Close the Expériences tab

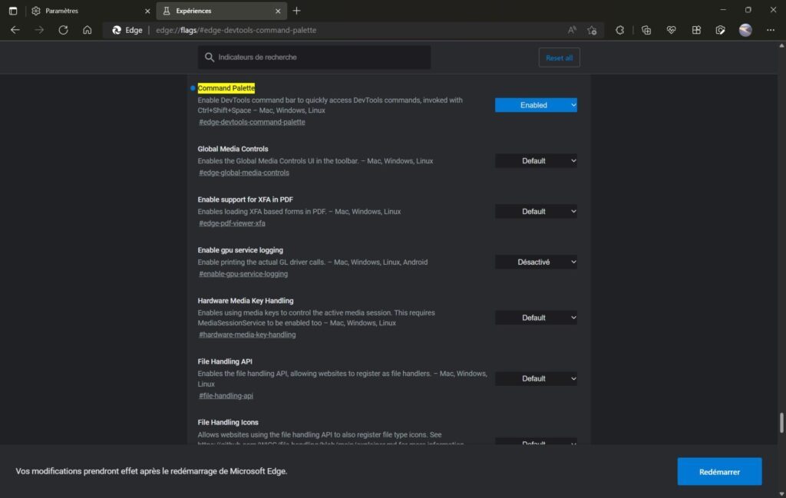[x=278, y=11]
